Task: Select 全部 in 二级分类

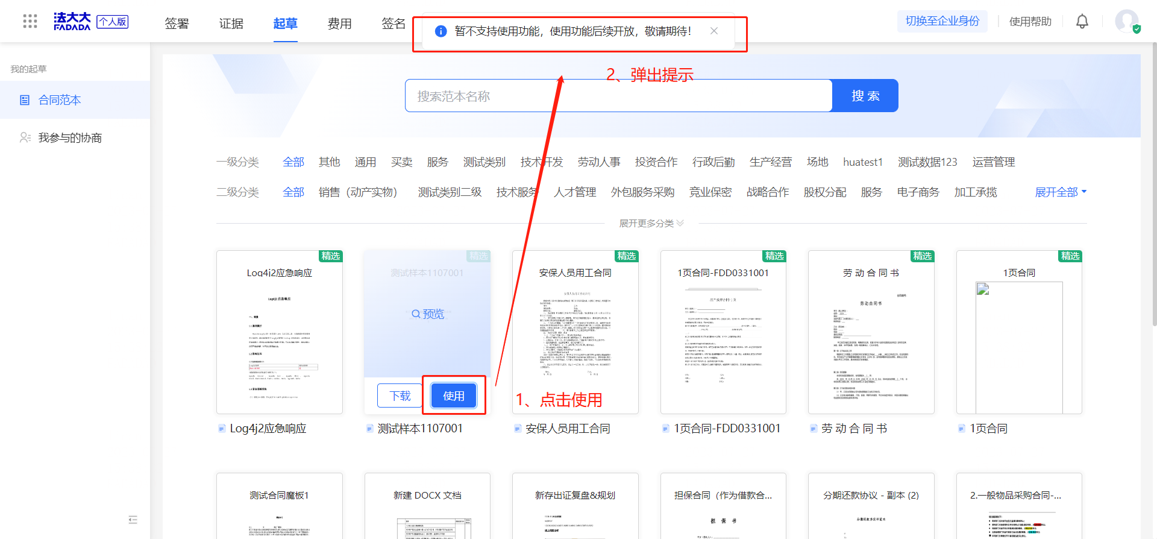Action: pyautogui.click(x=293, y=192)
